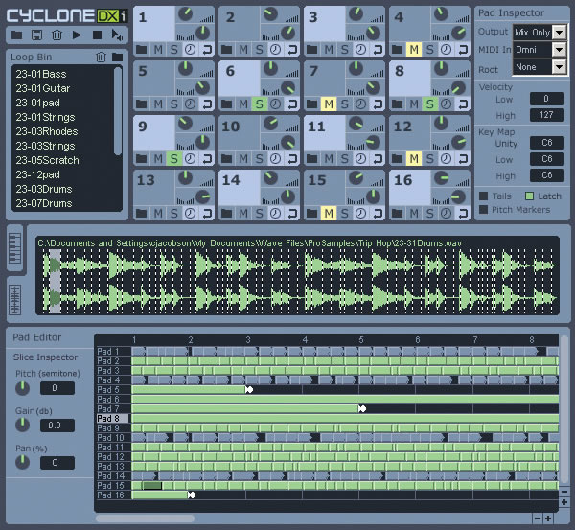The width and height of the screenshot is (575, 530).
Task: Click the Key Map Unity value C6
Action: (x=547, y=143)
